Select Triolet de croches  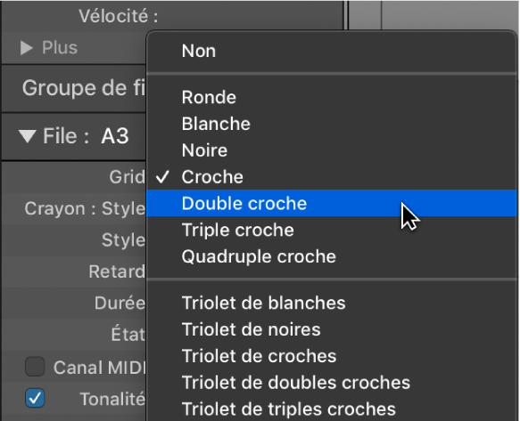tap(332, 356)
